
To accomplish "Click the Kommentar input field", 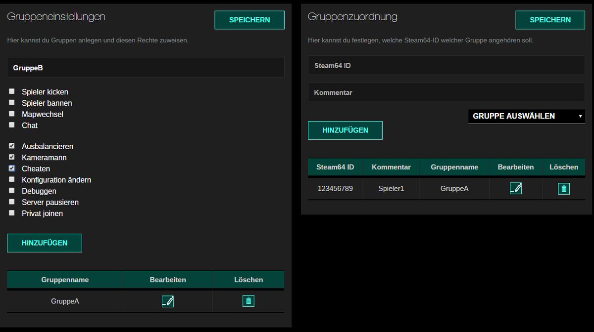I will [x=445, y=92].
